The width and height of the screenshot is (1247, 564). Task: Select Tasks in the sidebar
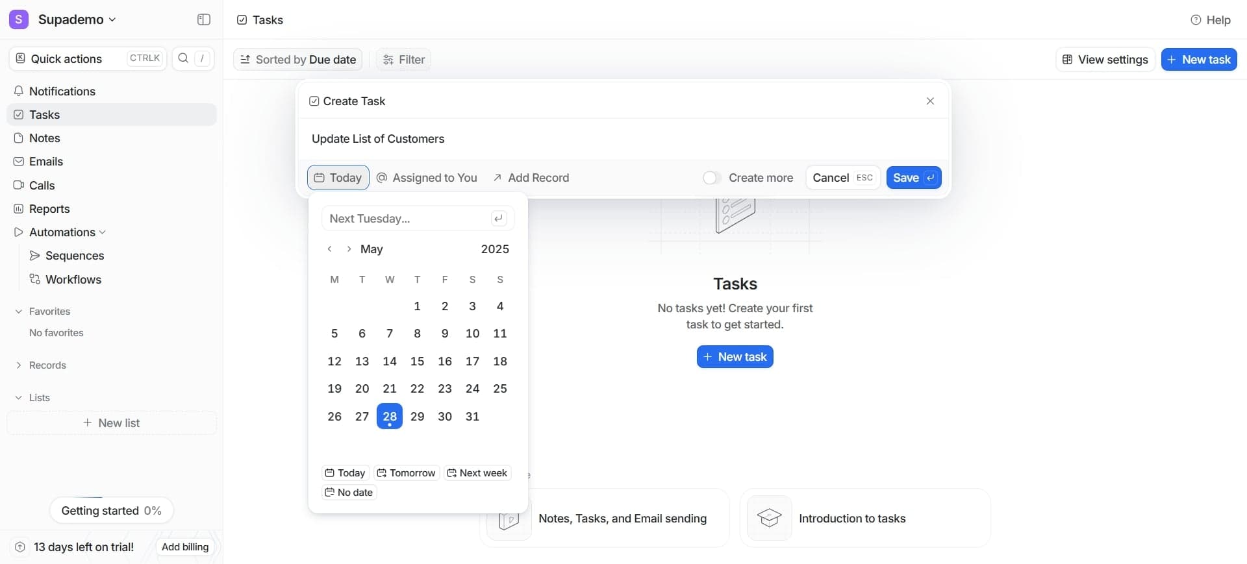pyautogui.click(x=112, y=115)
